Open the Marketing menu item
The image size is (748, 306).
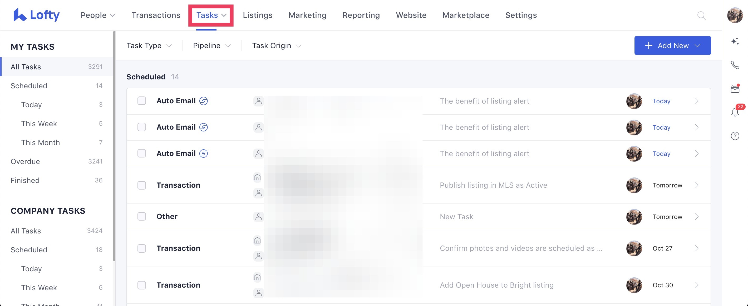307,15
